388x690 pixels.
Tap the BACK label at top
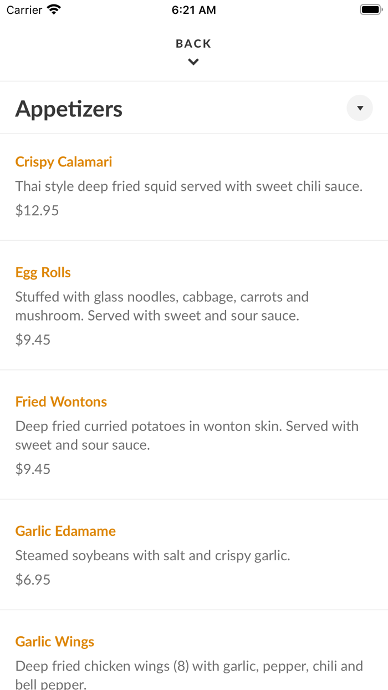coord(193,44)
